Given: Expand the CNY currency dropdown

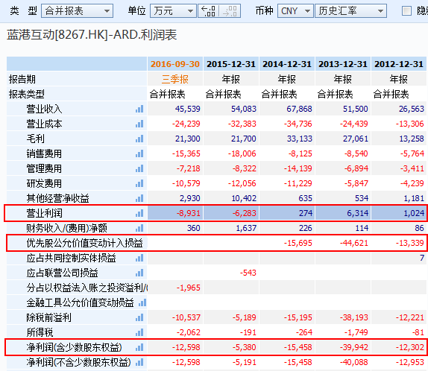Looking at the screenshot, I should pos(295,11).
